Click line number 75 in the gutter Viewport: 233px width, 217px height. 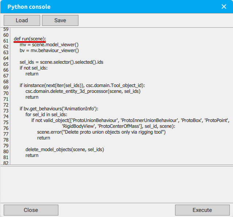point(6,122)
